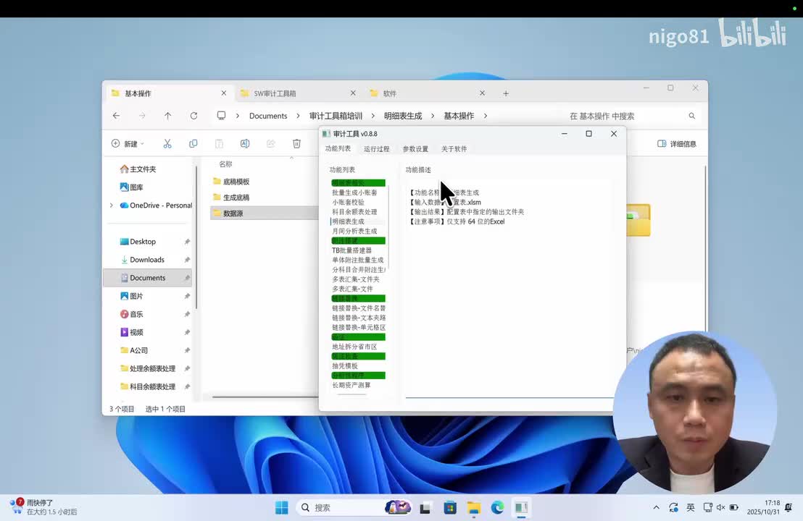Open File Explorer from the taskbar

(x=474, y=508)
